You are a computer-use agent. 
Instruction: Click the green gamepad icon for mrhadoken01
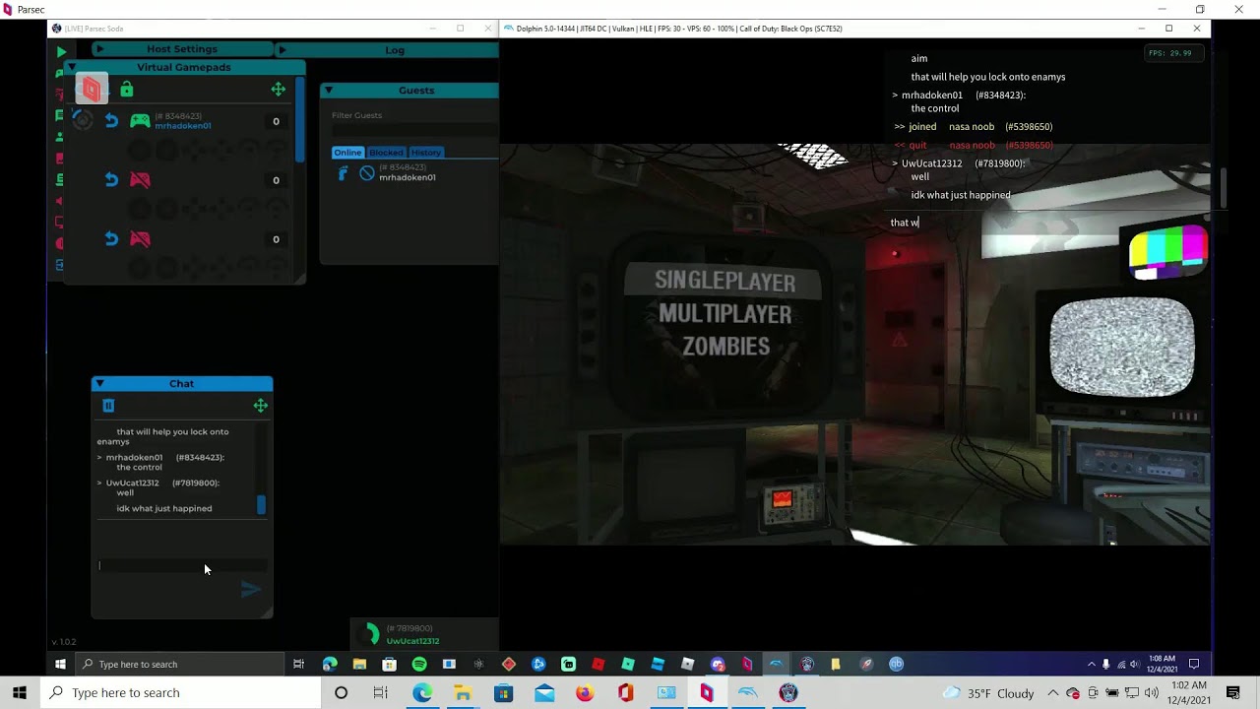pyautogui.click(x=140, y=121)
